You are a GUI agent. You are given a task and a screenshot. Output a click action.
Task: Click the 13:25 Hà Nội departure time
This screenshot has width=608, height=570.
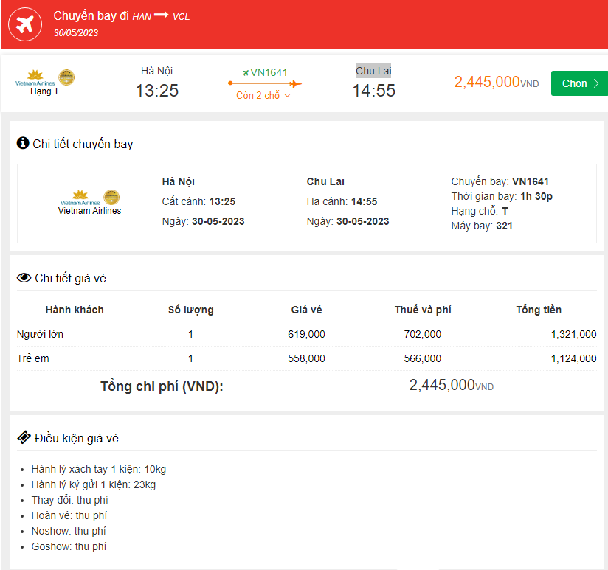(x=157, y=91)
